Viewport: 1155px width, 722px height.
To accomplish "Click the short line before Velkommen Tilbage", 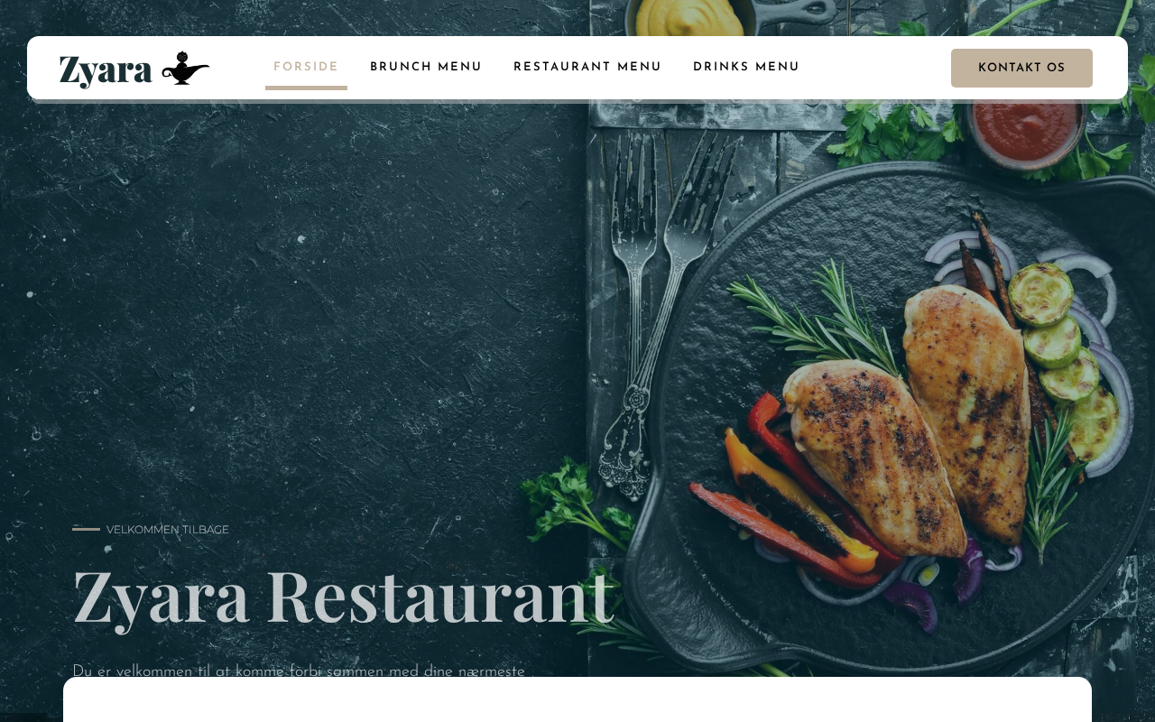I will pyautogui.click(x=86, y=530).
